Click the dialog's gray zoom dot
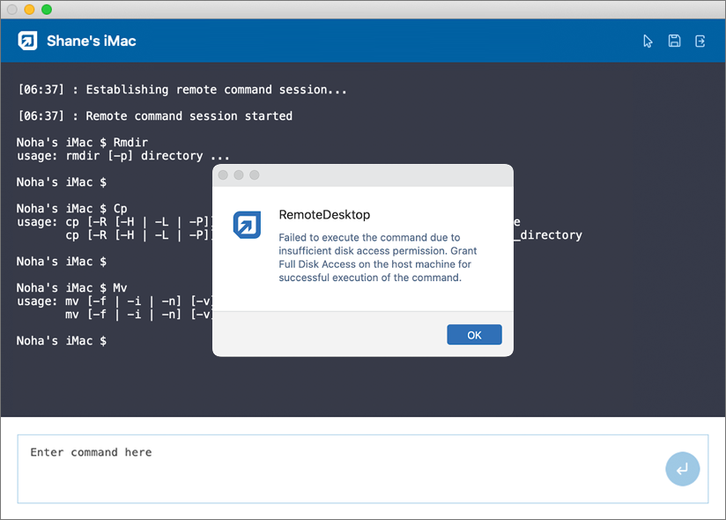This screenshot has height=520, width=726. point(255,175)
